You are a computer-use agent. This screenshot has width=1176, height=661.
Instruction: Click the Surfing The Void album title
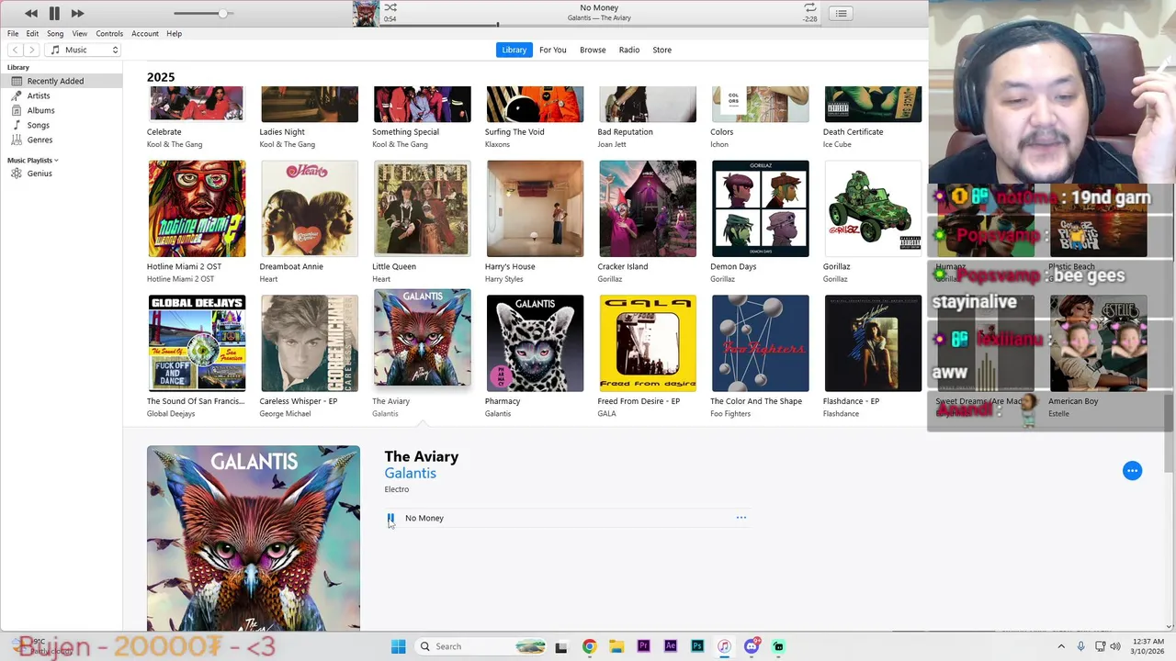514,132
